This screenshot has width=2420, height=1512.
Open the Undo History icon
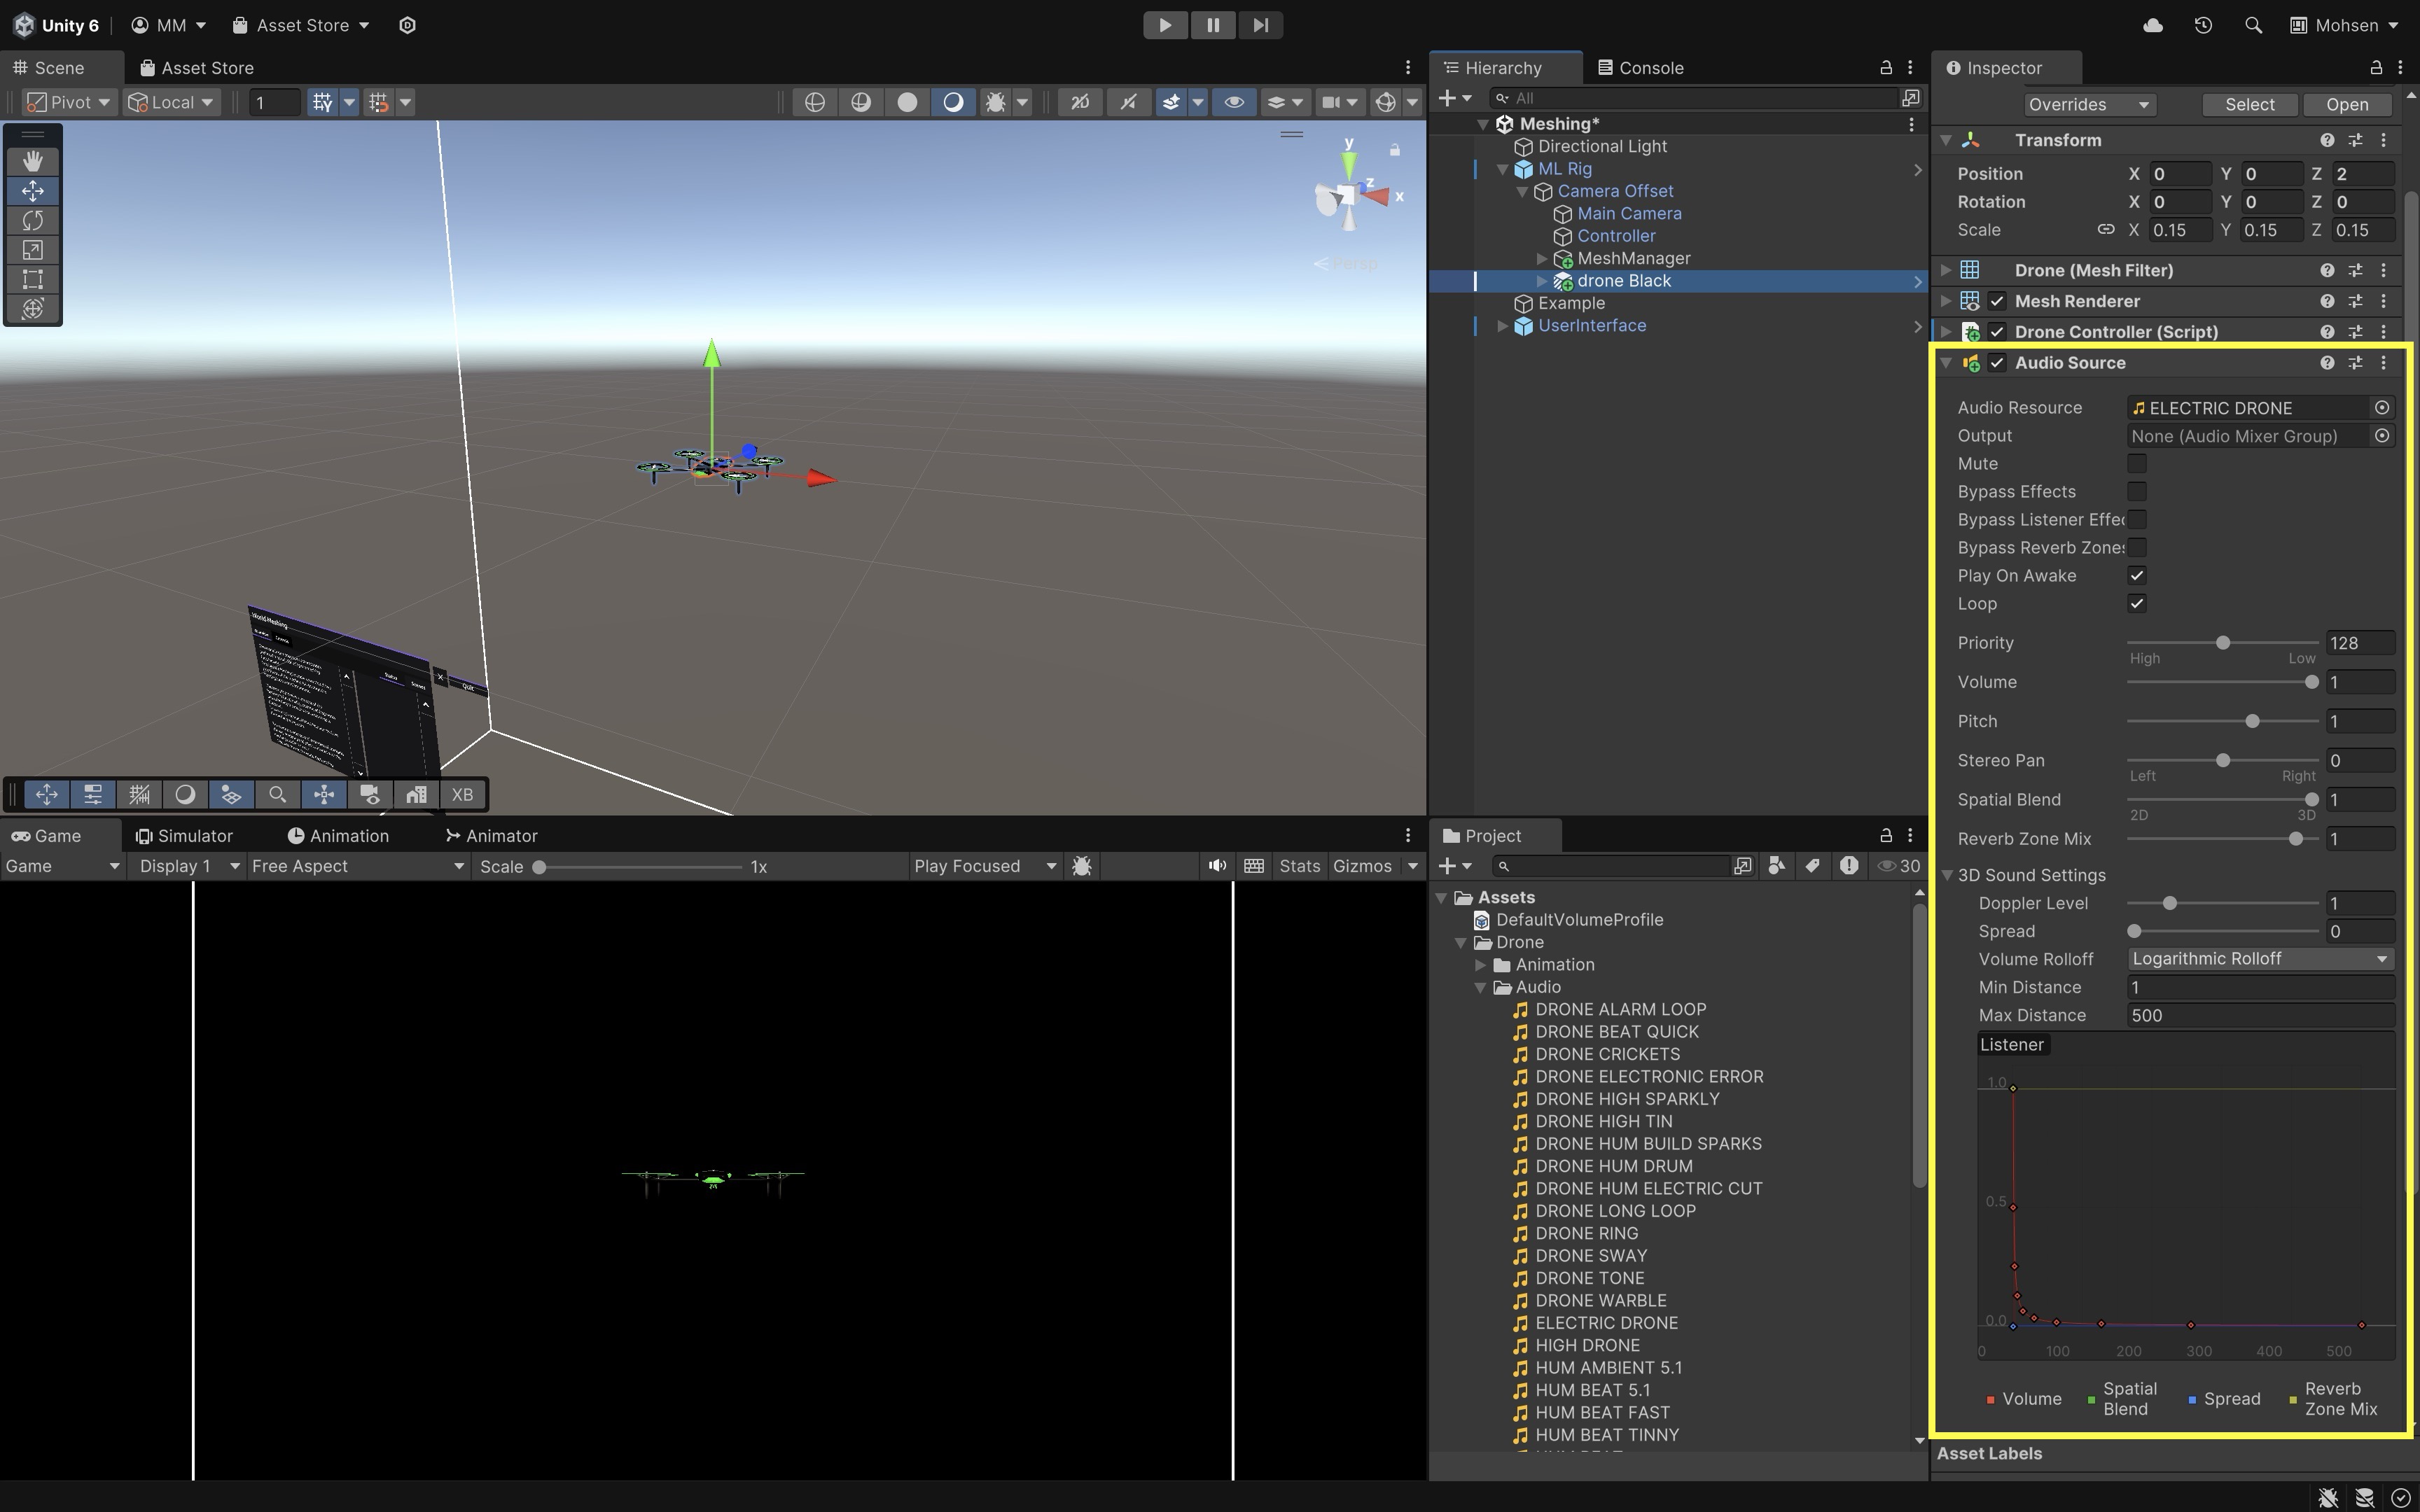coord(2203,25)
